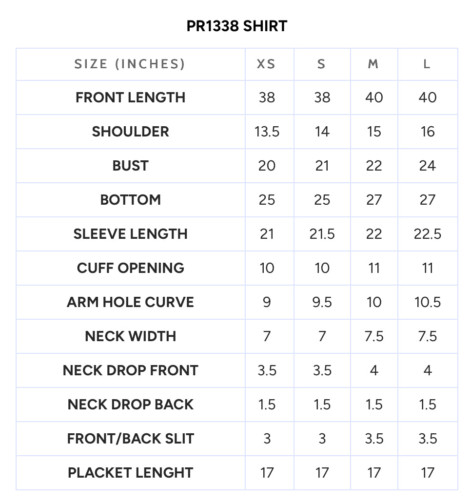Click the PLACKET LENGHT row label
Viewport: 471px width, 502px height.
(x=131, y=473)
